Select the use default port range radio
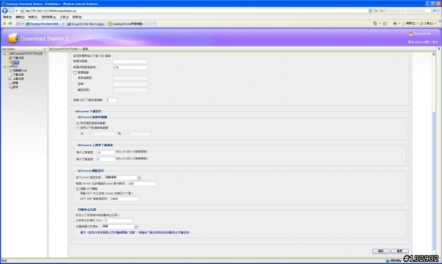This screenshot has width=442, height=264. tap(77, 123)
